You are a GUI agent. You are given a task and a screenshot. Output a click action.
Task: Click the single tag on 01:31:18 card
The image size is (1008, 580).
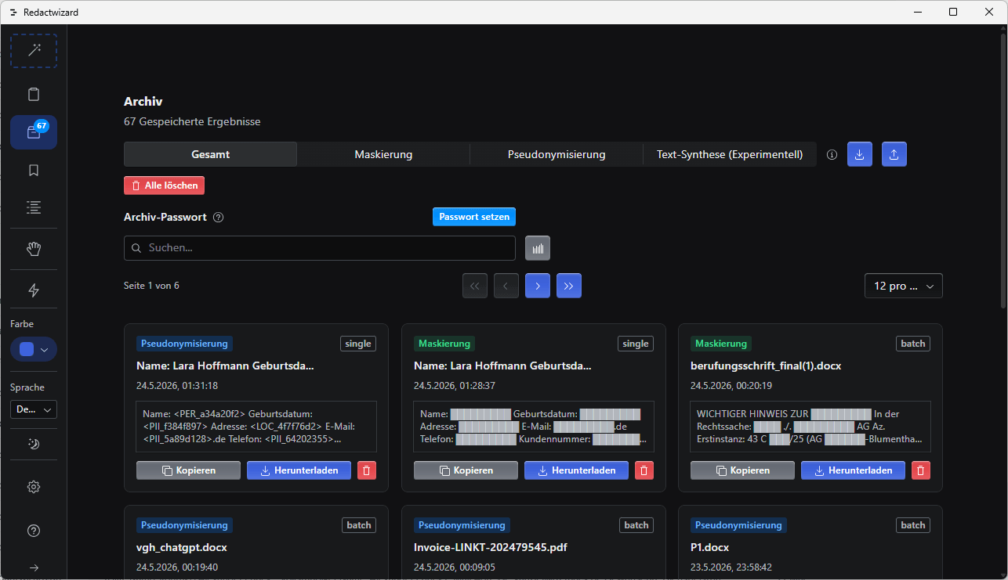pos(358,344)
